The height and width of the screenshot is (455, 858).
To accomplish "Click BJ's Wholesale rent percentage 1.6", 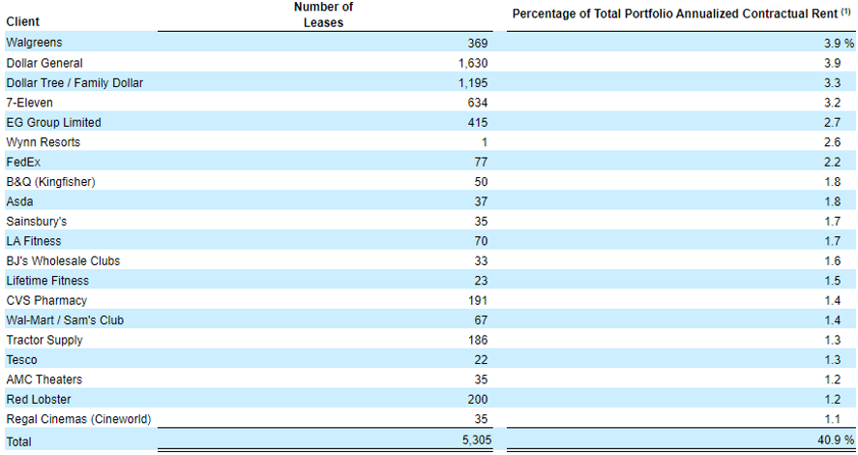I will click(832, 260).
